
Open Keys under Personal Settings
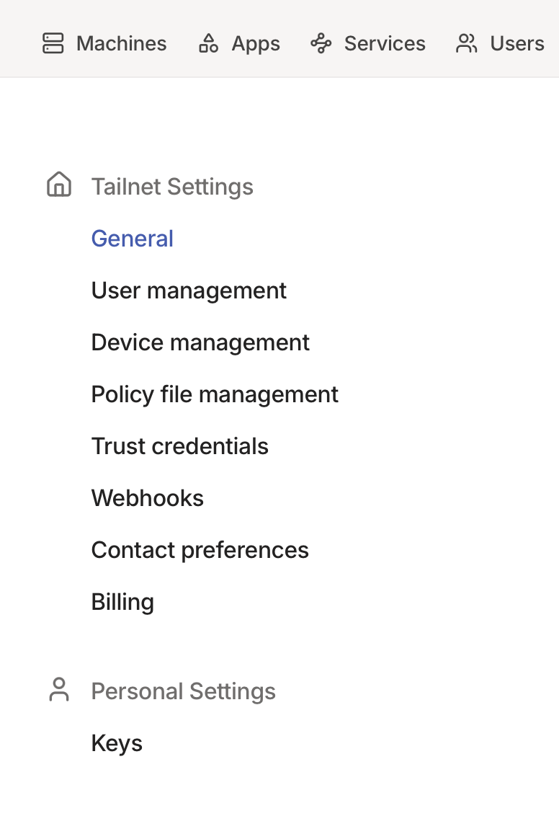click(117, 743)
